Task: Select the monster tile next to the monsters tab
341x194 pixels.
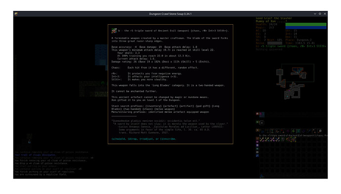Action: pos(262,114)
